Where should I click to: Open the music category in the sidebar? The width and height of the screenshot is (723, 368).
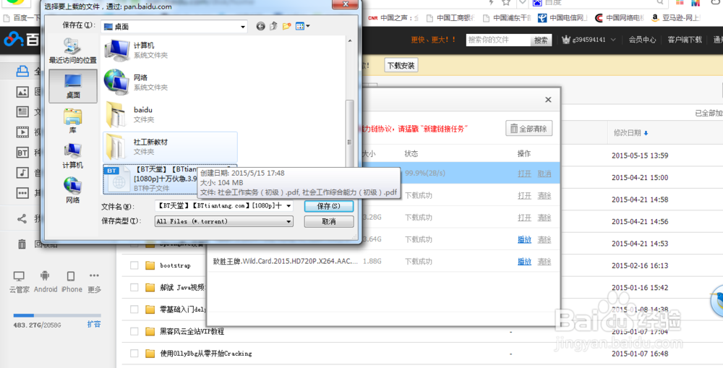(x=22, y=173)
